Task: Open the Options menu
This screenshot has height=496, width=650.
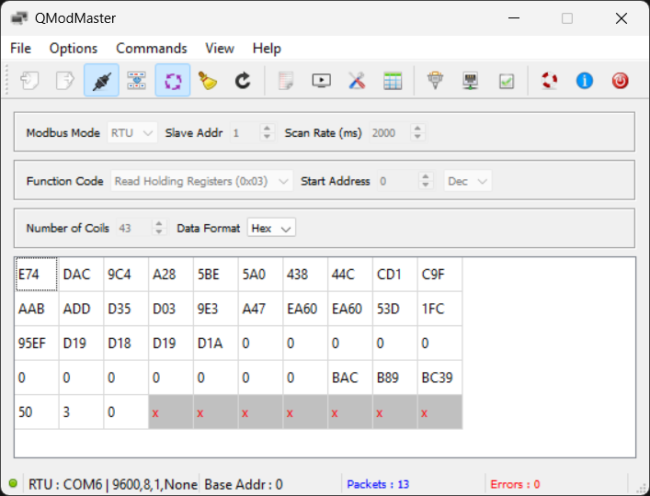Action: tap(74, 48)
